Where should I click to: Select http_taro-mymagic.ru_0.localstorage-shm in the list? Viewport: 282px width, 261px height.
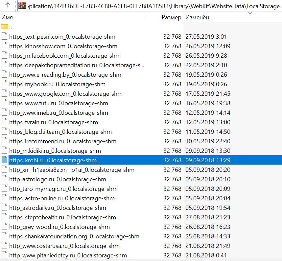[x=63, y=189]
